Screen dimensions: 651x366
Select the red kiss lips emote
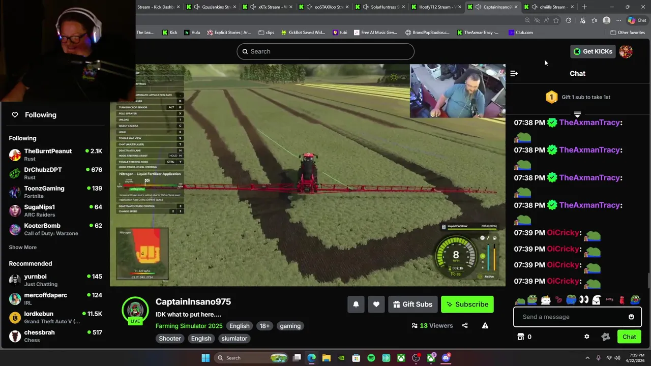pyautogui.click(x=559, y=300)
